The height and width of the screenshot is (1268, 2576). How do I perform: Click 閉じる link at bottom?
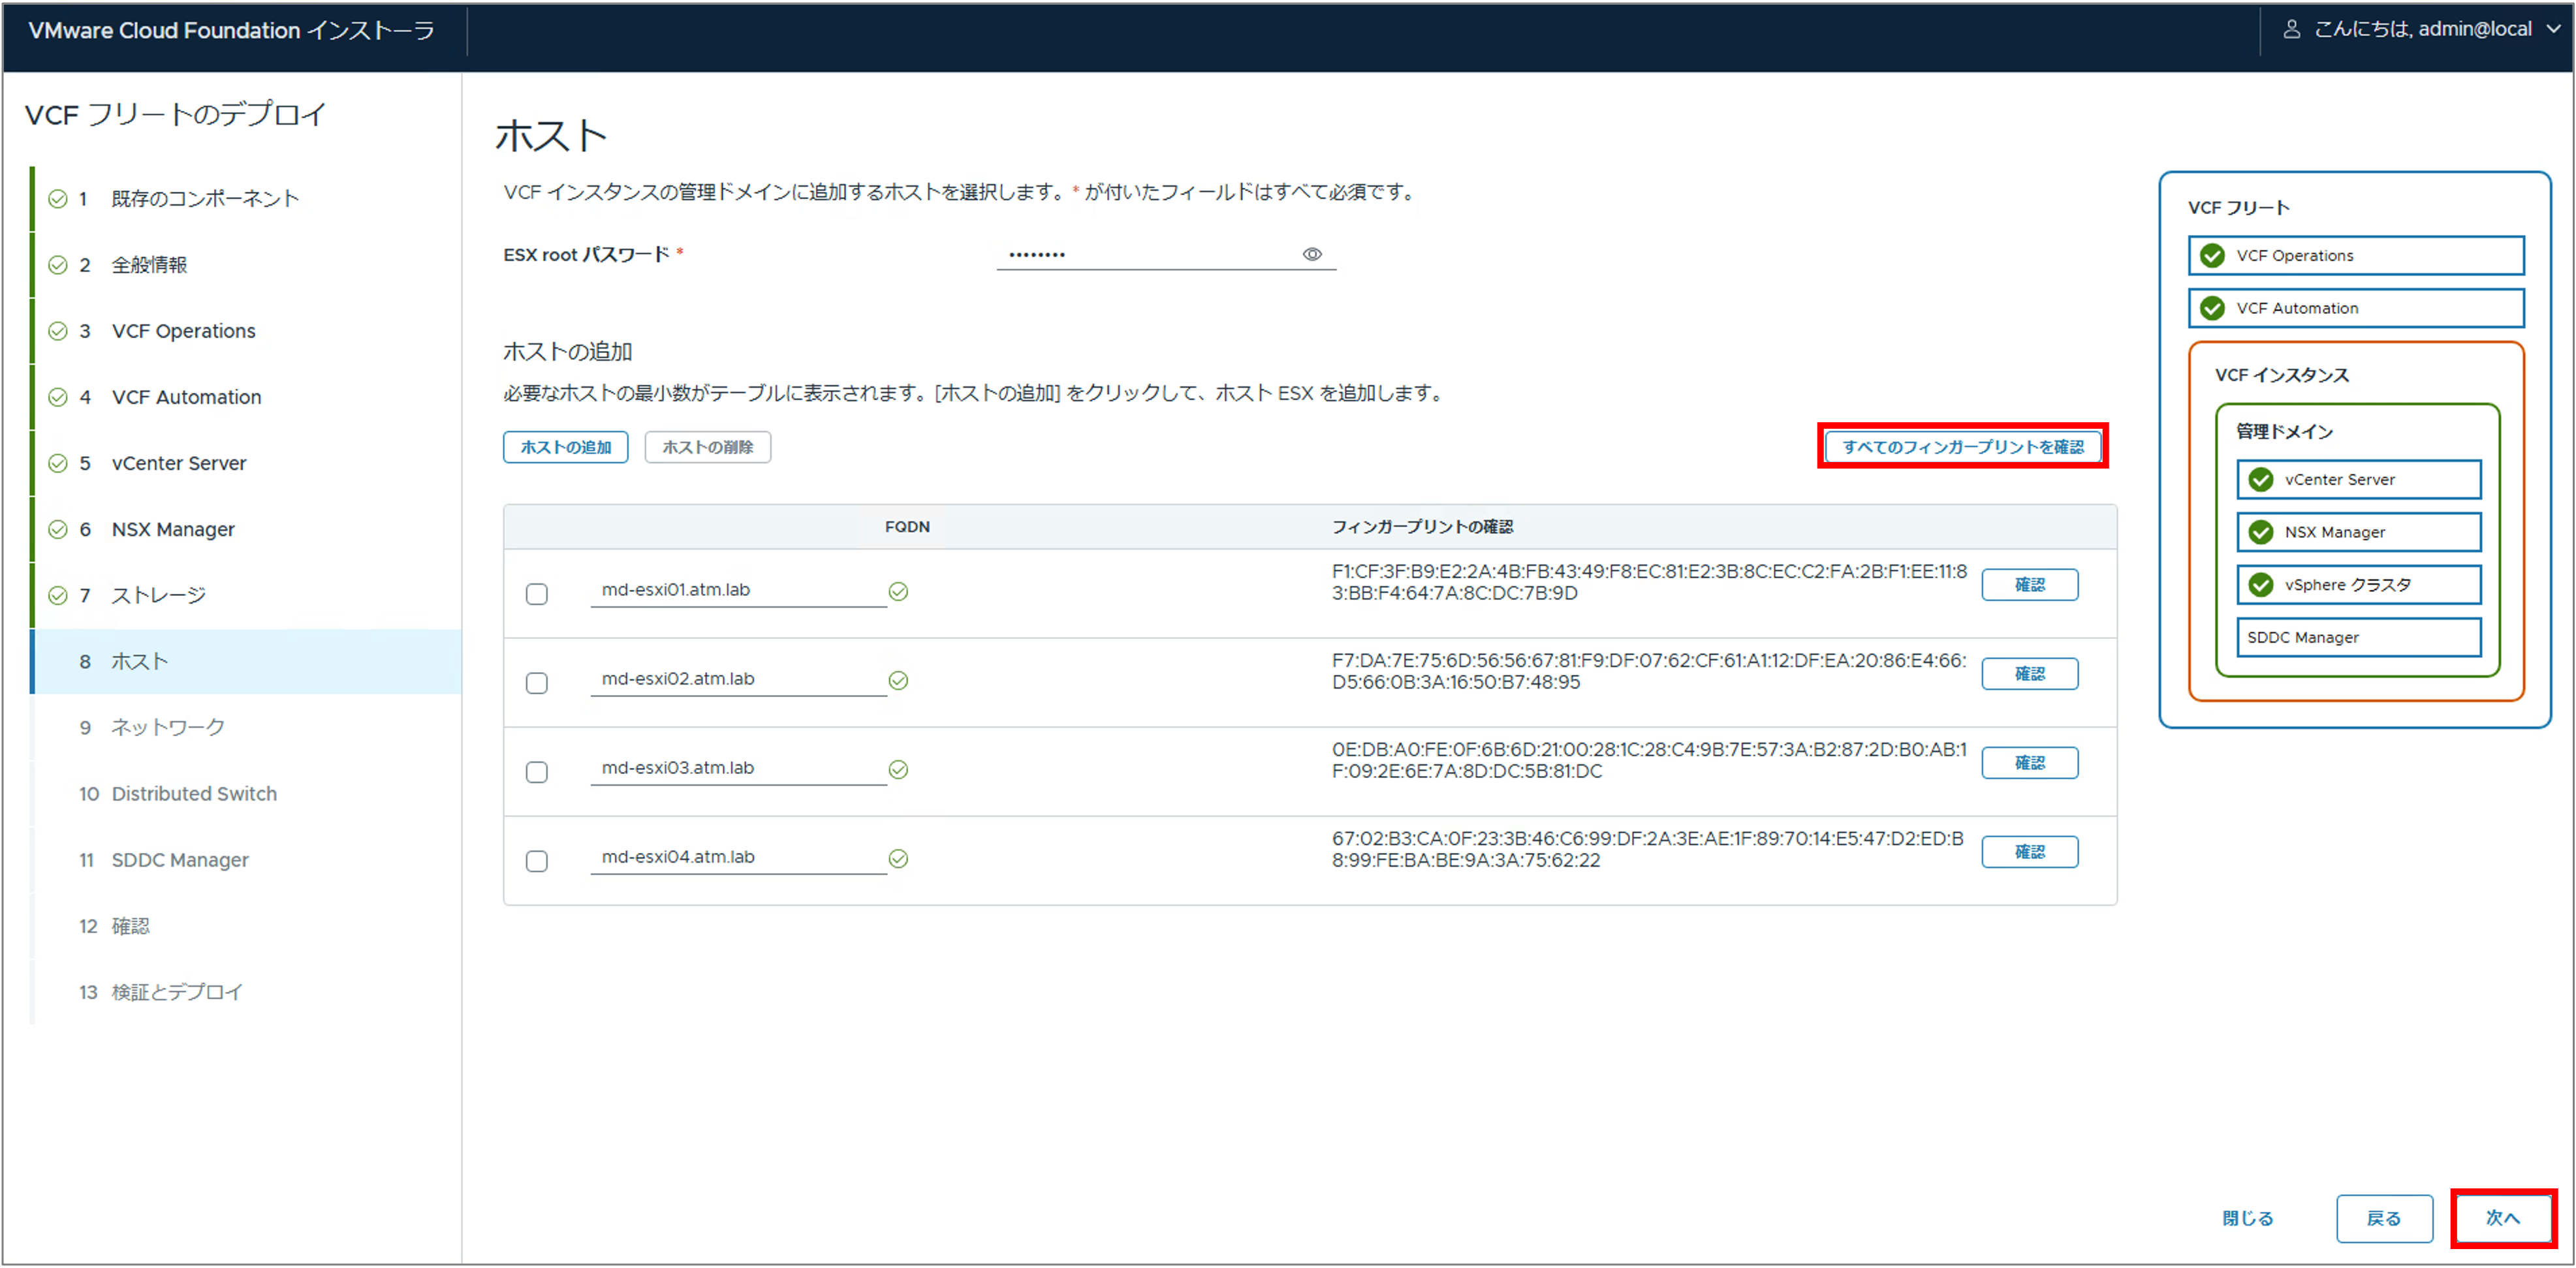point(2247,1218)
